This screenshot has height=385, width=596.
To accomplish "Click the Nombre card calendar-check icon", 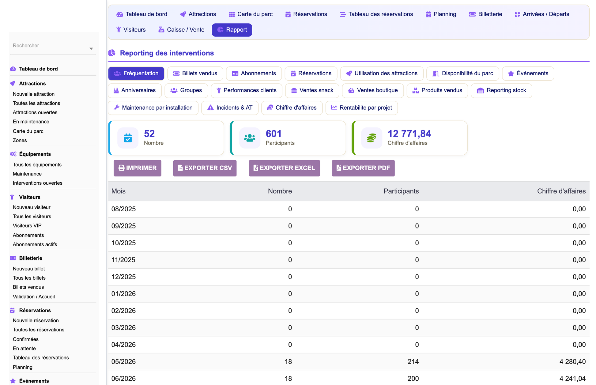I will [128, 138].
